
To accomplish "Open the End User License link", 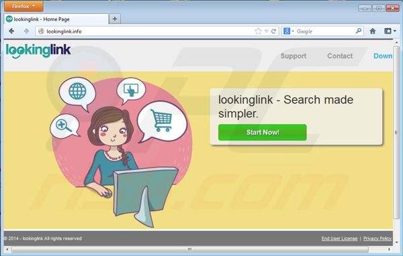I will (x=339, y=239).
